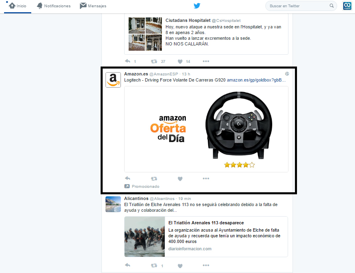Open the Mensajes tab

pos(93,6)
